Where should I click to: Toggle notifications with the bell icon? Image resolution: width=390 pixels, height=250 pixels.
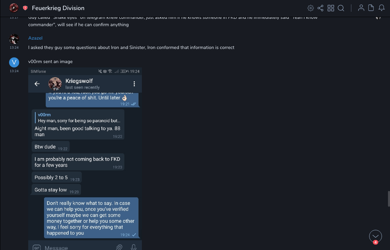coord(382,8)
